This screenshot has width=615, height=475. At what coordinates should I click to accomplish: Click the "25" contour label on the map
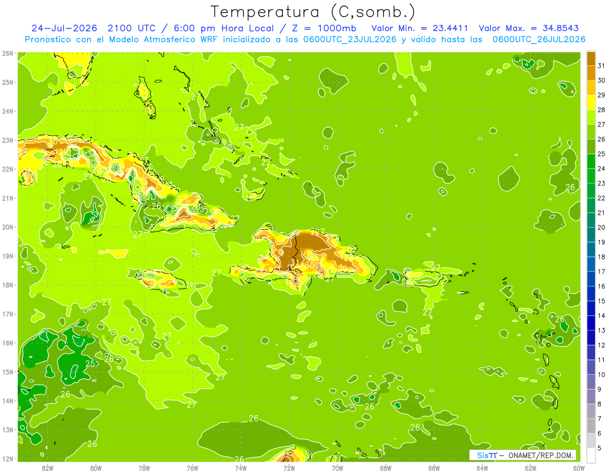point(90,363)
